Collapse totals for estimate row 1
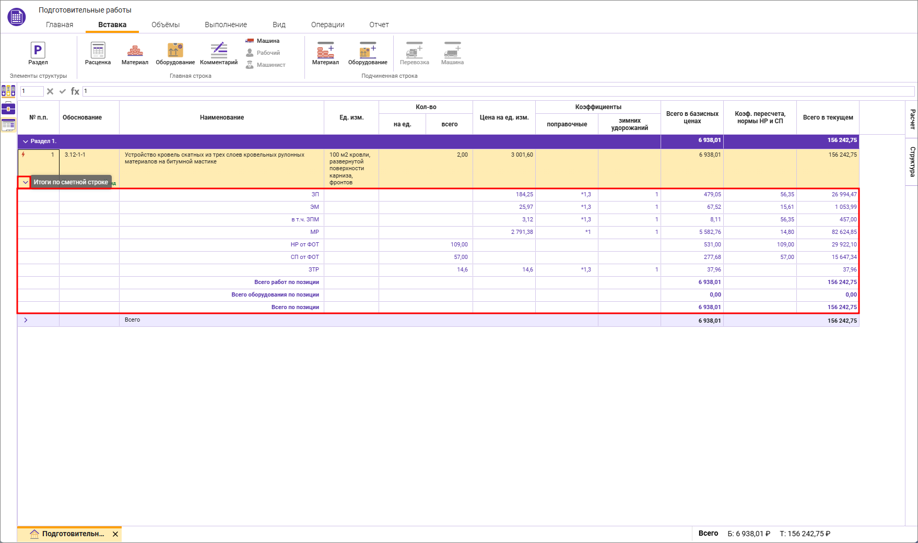Screen dimensions: 918x543 [x=25, y=182]
